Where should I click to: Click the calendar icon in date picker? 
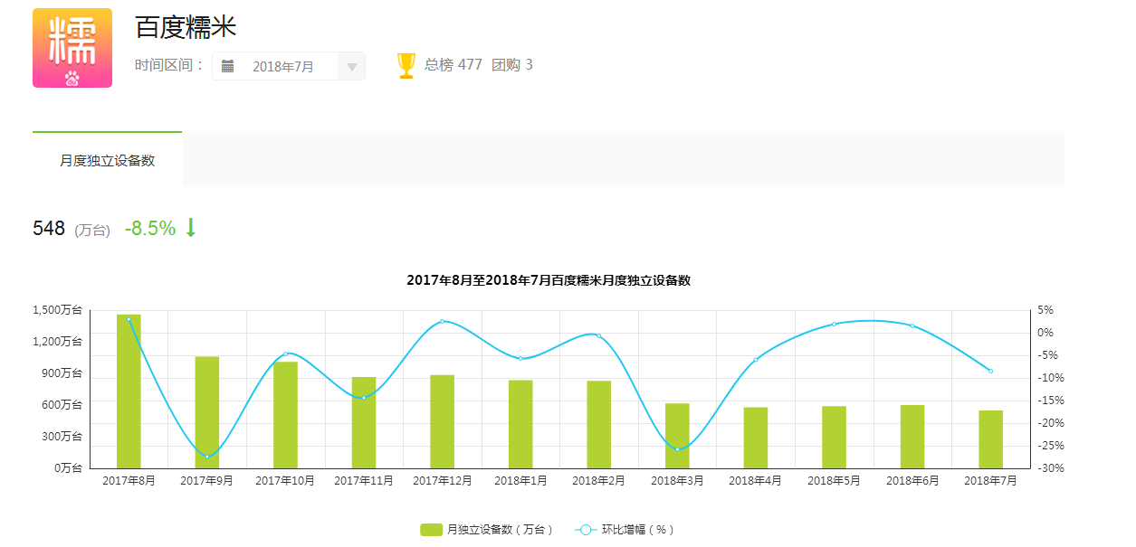(x=228, y=66)
